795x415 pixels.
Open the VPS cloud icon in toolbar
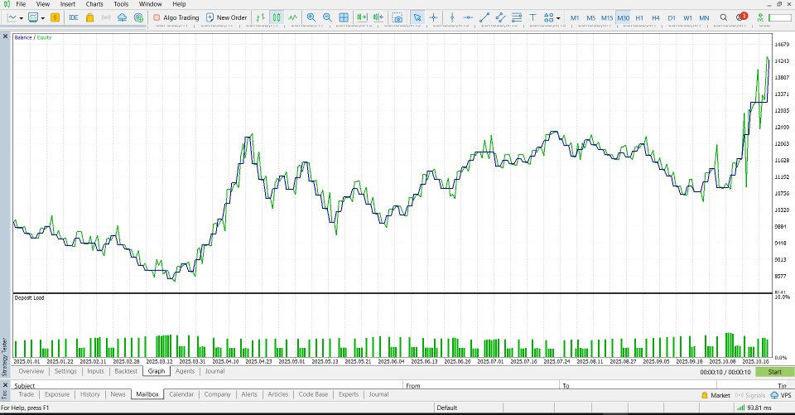pos(123,17)
